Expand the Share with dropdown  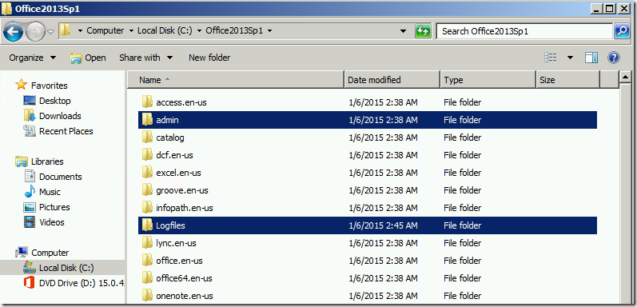coord(145,58)
